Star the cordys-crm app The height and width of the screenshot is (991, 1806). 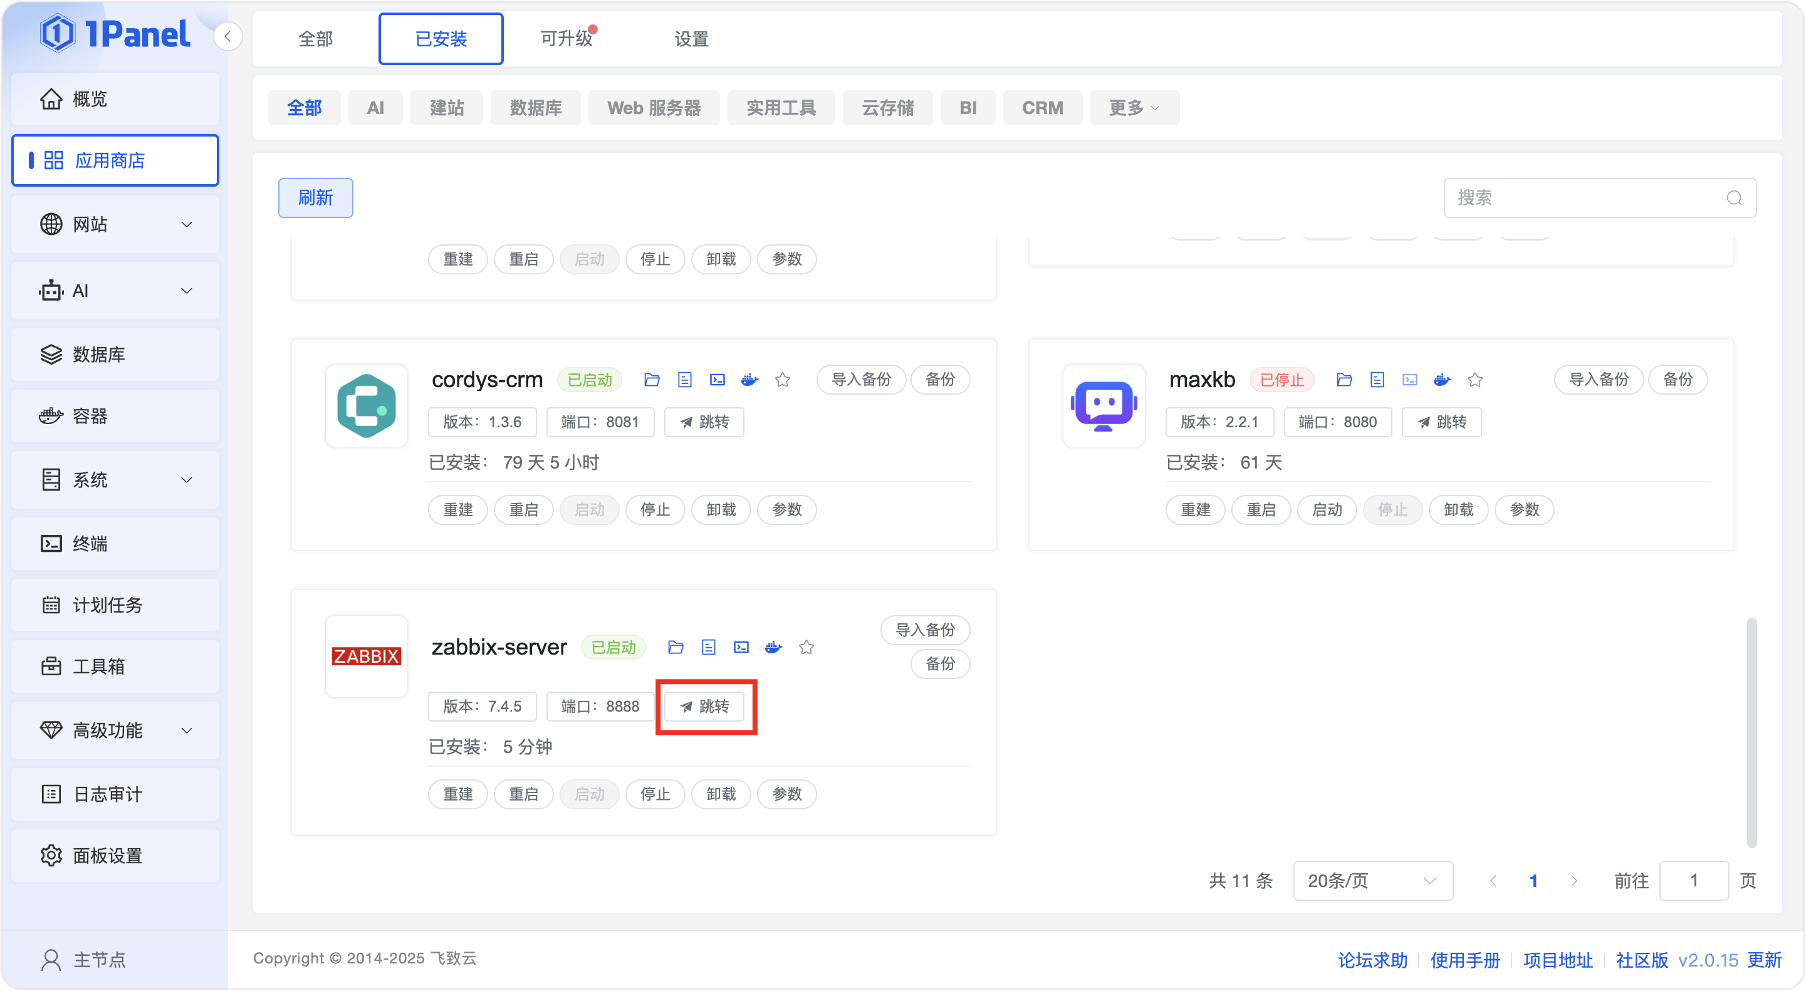pos(783,380)
